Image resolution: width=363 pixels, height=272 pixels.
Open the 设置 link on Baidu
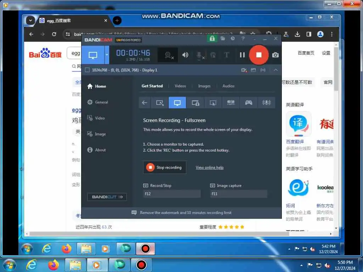[326, 53]
